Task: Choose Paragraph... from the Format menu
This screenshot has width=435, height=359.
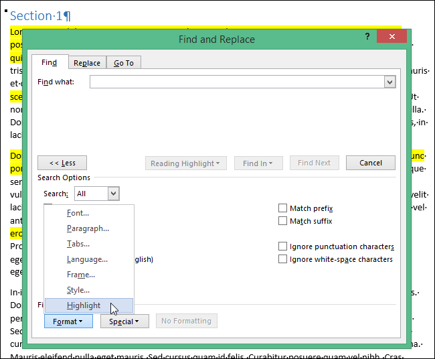Action: (x=89, y=228)
